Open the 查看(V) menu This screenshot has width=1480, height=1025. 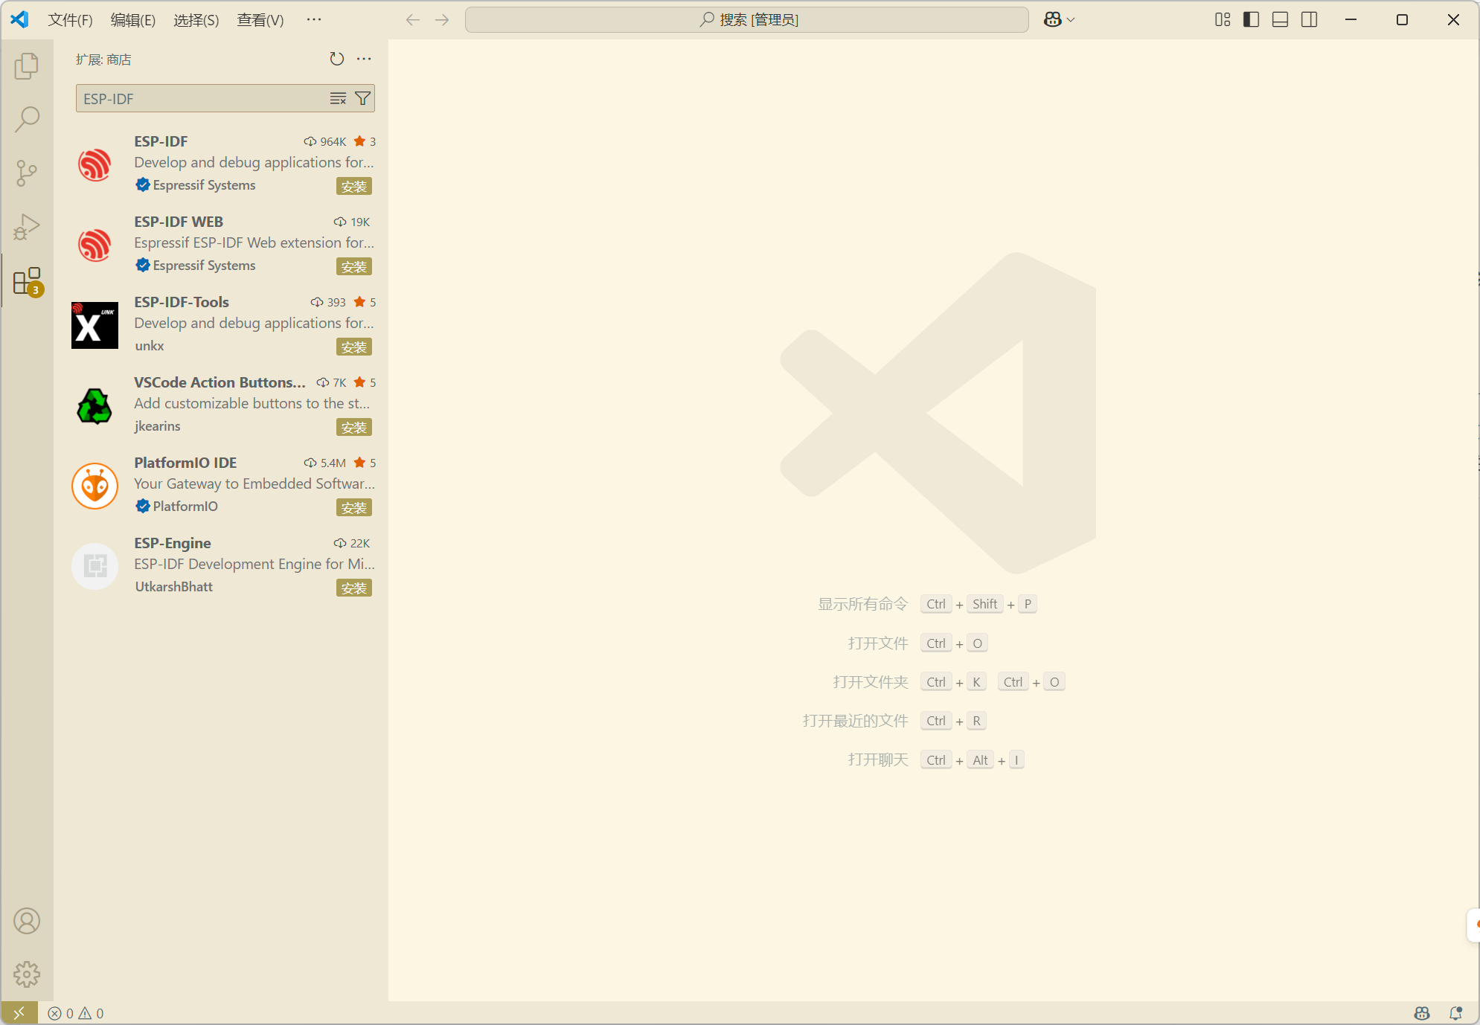click(x=260, y=20)
